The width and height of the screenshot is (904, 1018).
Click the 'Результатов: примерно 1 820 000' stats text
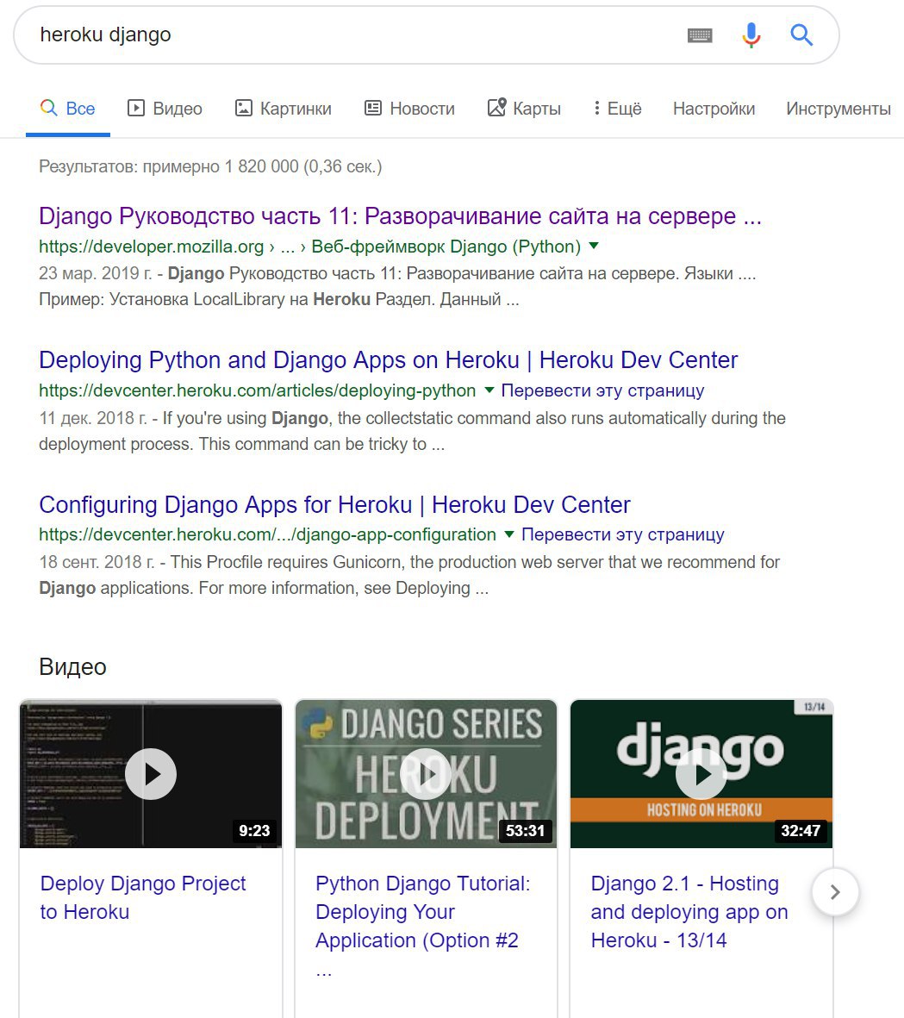coord(210,167)
